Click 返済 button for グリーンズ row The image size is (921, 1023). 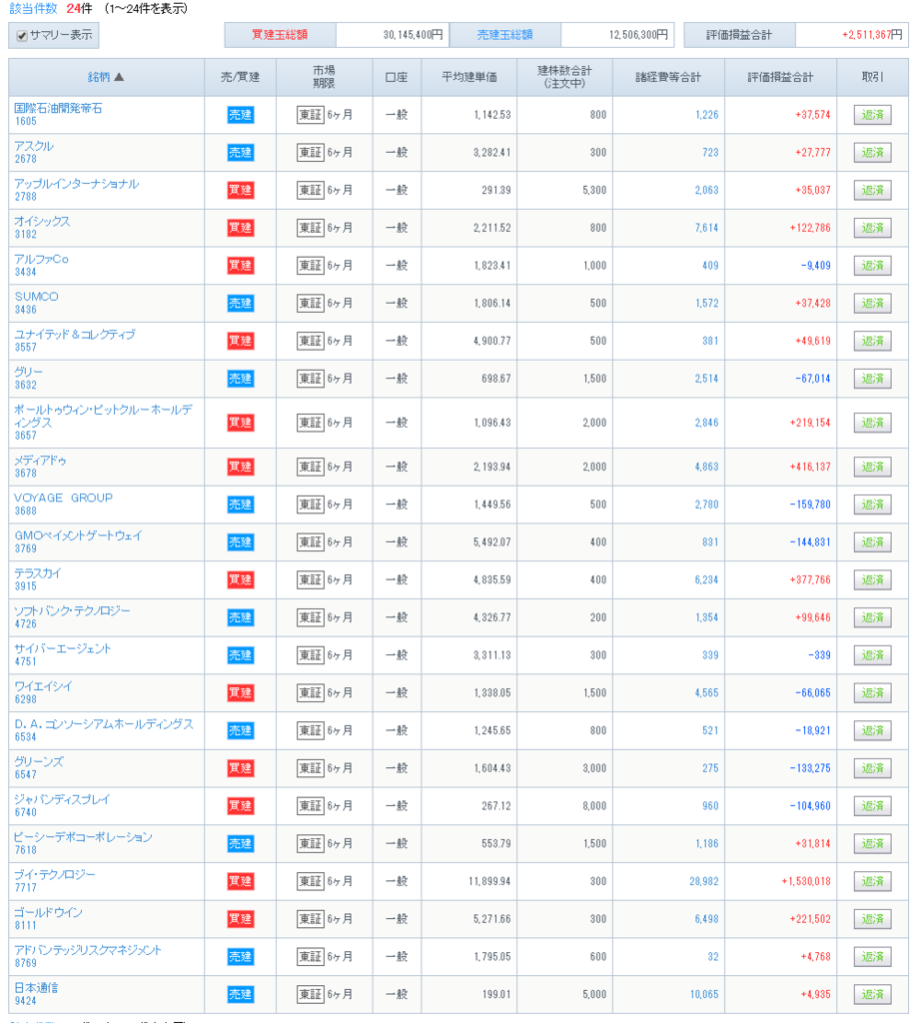point(872,768)
